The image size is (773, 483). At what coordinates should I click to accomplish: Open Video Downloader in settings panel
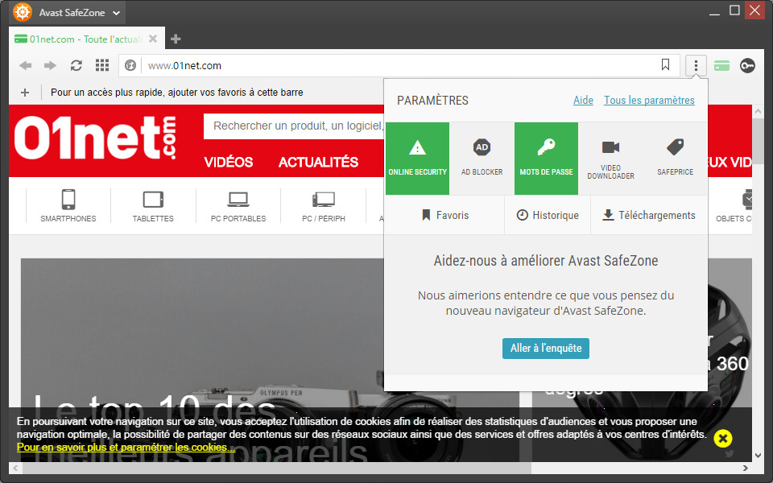[x=610, y=159]
